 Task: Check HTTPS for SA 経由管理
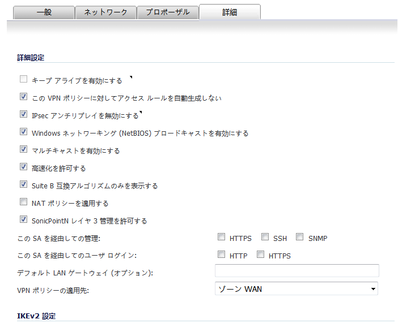pyautogui.click(x=221, y=237)
